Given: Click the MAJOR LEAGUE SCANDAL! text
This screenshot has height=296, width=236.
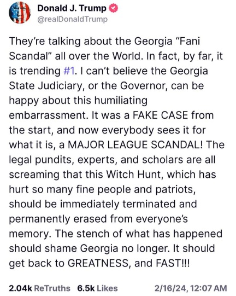Looking at the screenshot, I should (135, 145).
